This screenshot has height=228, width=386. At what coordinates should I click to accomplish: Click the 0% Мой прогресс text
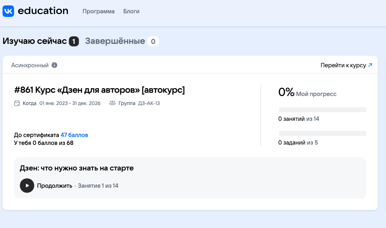(x=307, y=93)
